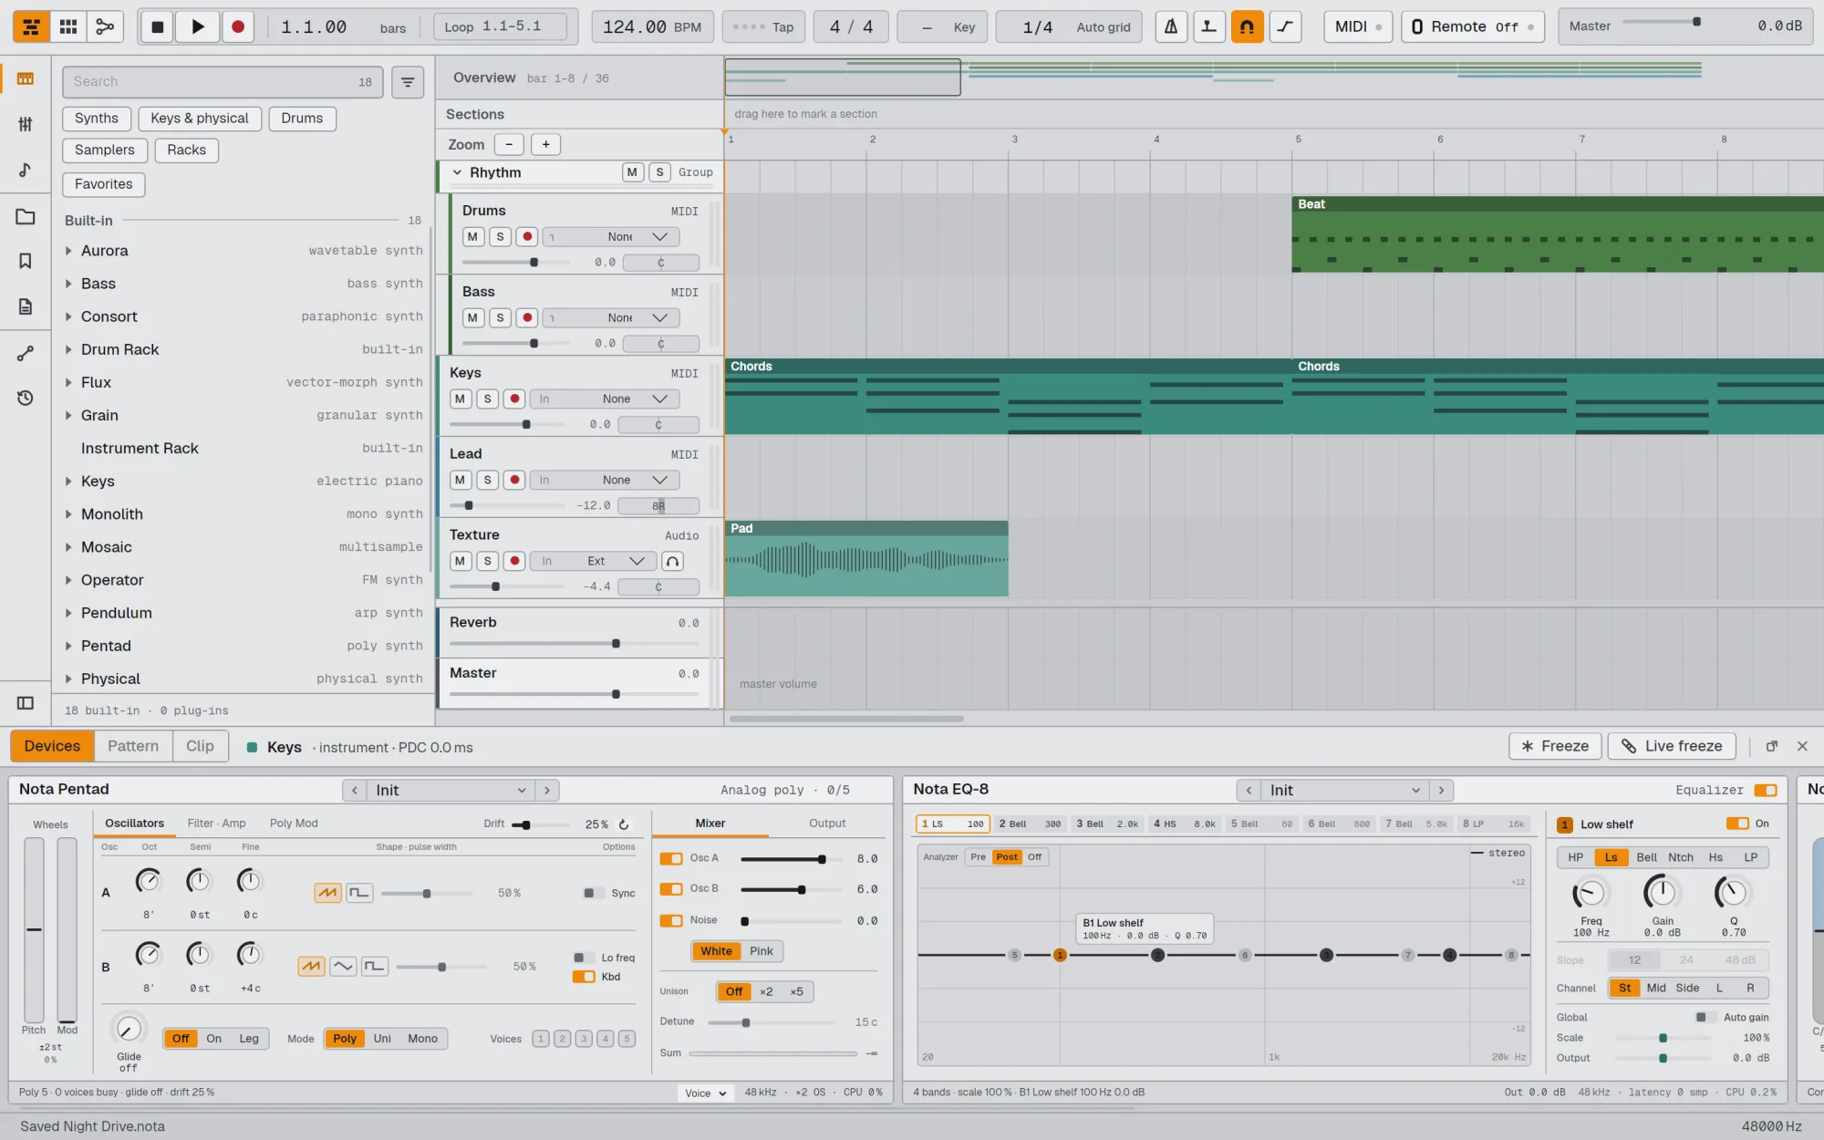Filter browser by Drums category
The width and height of the screenshot is (1824, 1140).
(302, 119)
